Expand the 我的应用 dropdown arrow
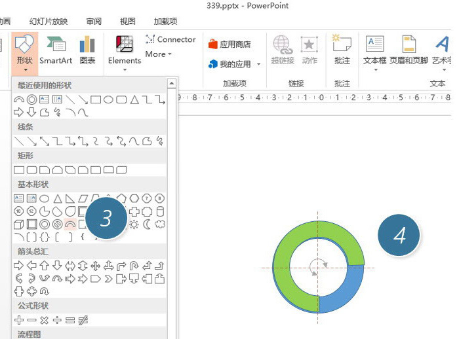This screenshot has width=459, height=339. click(258, 64)
